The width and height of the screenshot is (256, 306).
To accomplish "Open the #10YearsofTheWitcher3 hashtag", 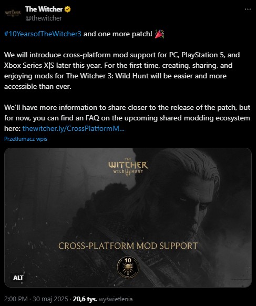I will pos(43,34).
